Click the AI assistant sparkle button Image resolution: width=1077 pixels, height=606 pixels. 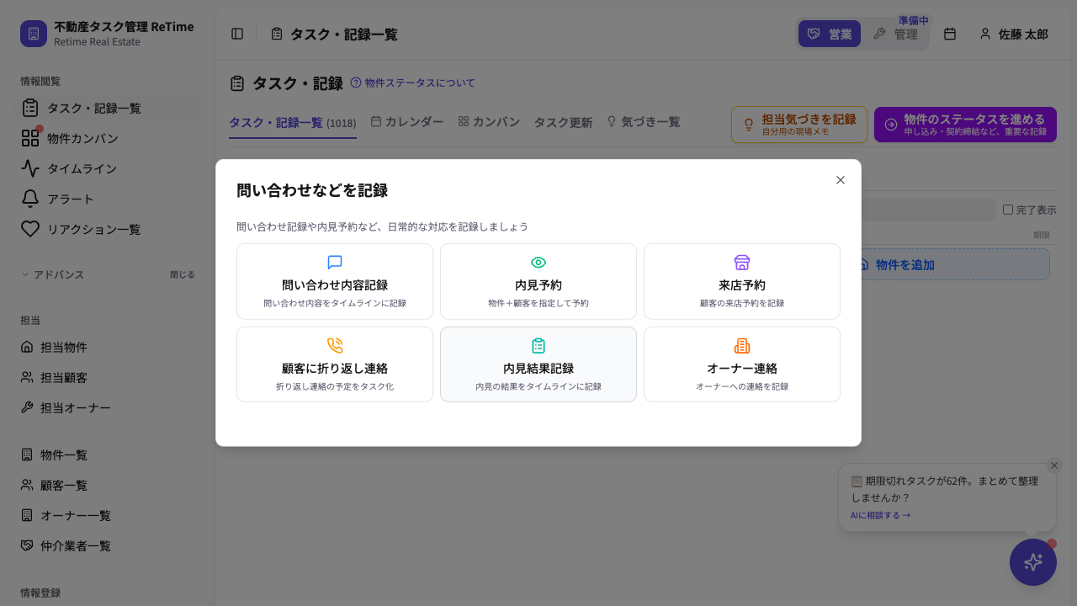(1033, 562)
